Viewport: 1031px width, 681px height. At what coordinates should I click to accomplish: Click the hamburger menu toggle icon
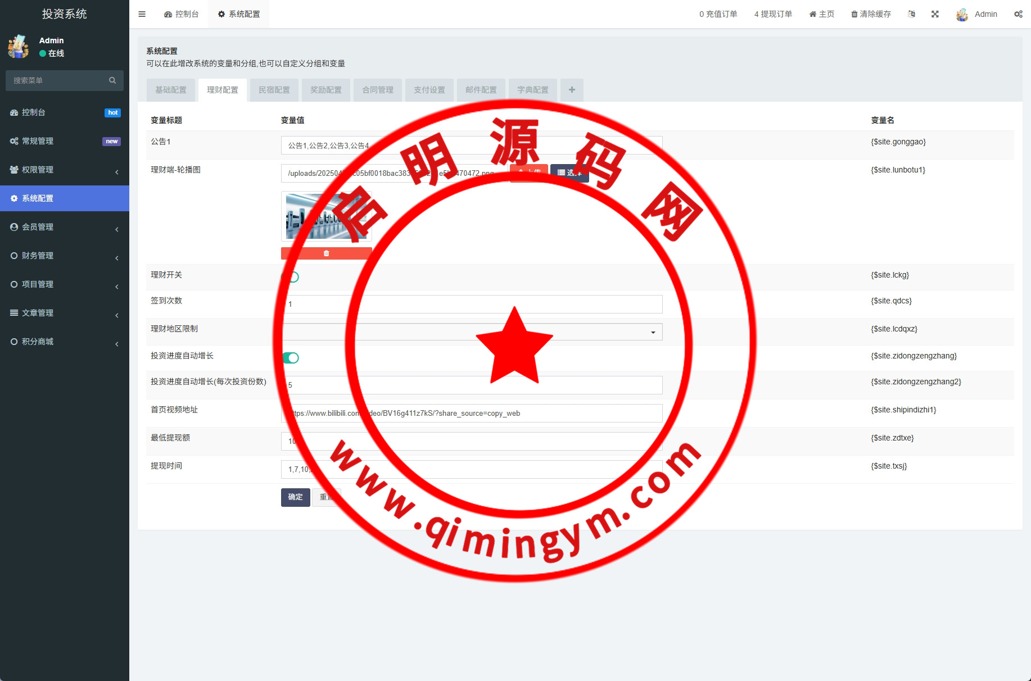pos(142,14)
